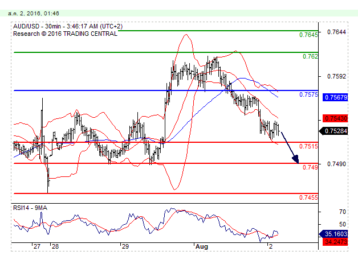
Task: Click the date axis marker 27
Action: (x=36, y=246)
